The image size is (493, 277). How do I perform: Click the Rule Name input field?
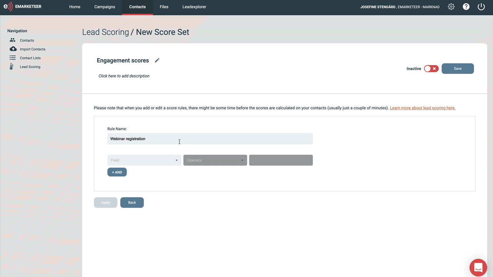(x=210, y=139)
